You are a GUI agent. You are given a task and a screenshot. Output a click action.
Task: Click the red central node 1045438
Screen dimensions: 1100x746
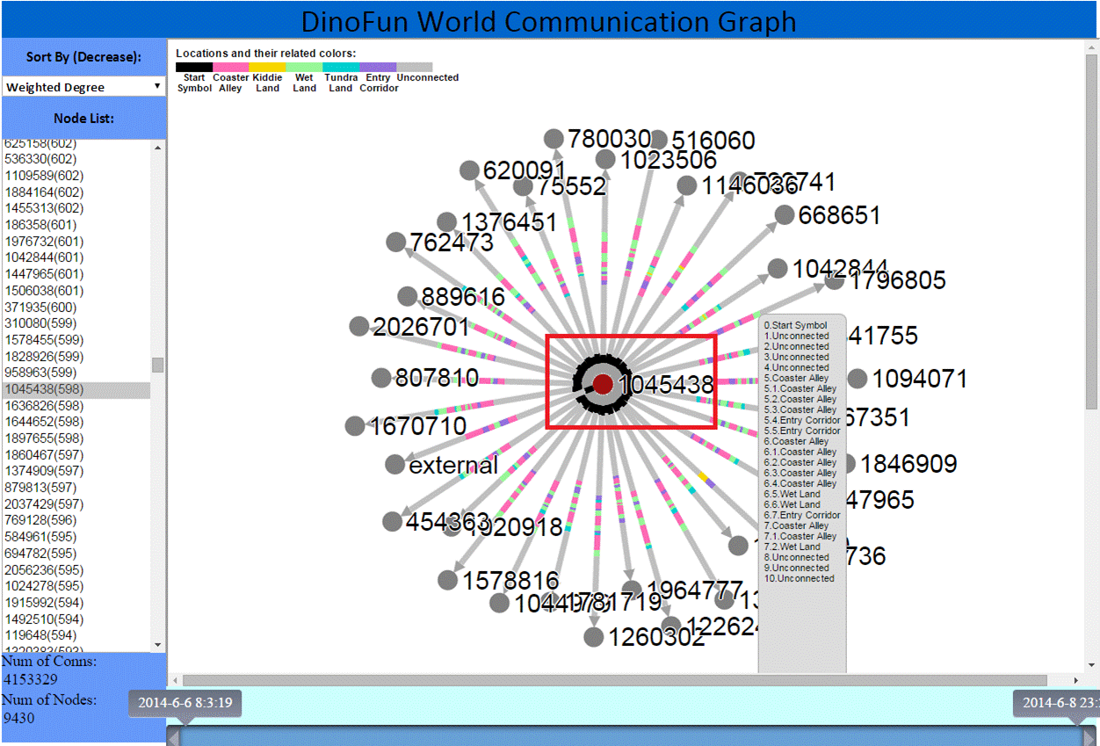tap(602, 384)
